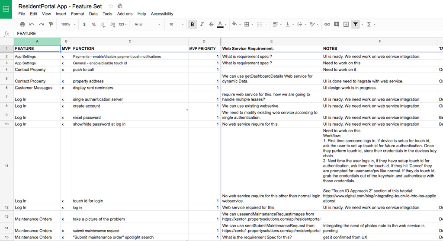Select cell 'display rent reminders'
Screen dimensions: 443x241
[x=130, y=88]
